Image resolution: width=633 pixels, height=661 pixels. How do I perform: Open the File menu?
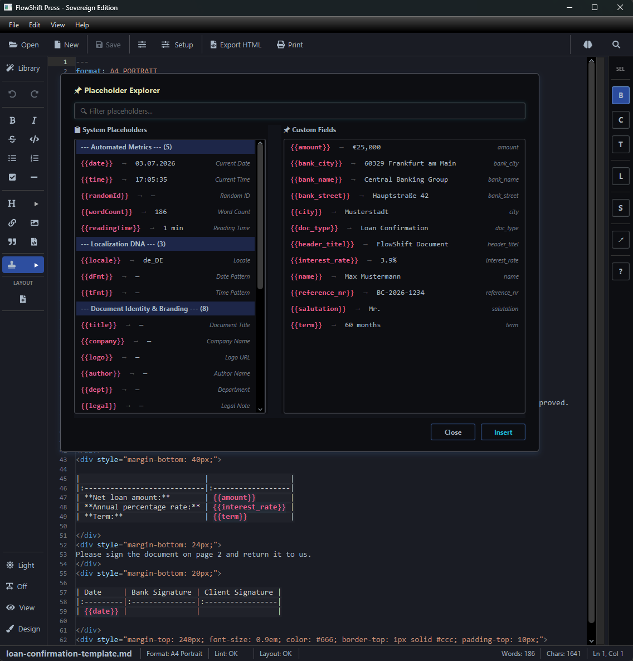14,25
